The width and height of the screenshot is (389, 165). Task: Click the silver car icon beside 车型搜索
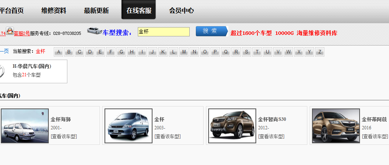coord(94,30)
